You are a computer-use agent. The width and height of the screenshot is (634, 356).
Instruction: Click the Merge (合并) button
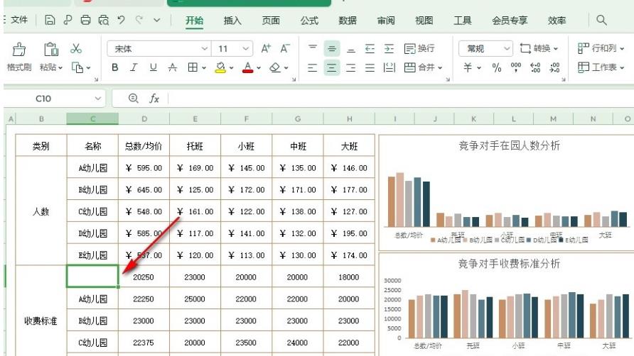point(419,67)
